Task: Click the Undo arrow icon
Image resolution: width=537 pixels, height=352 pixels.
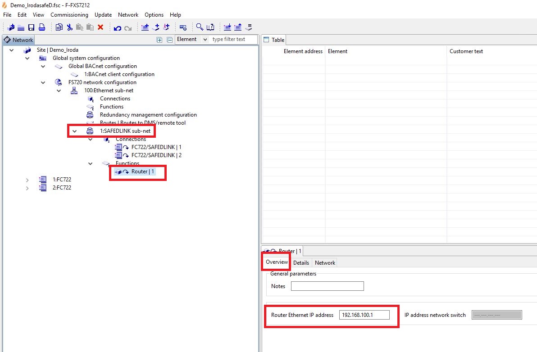Action: point(118,27)
